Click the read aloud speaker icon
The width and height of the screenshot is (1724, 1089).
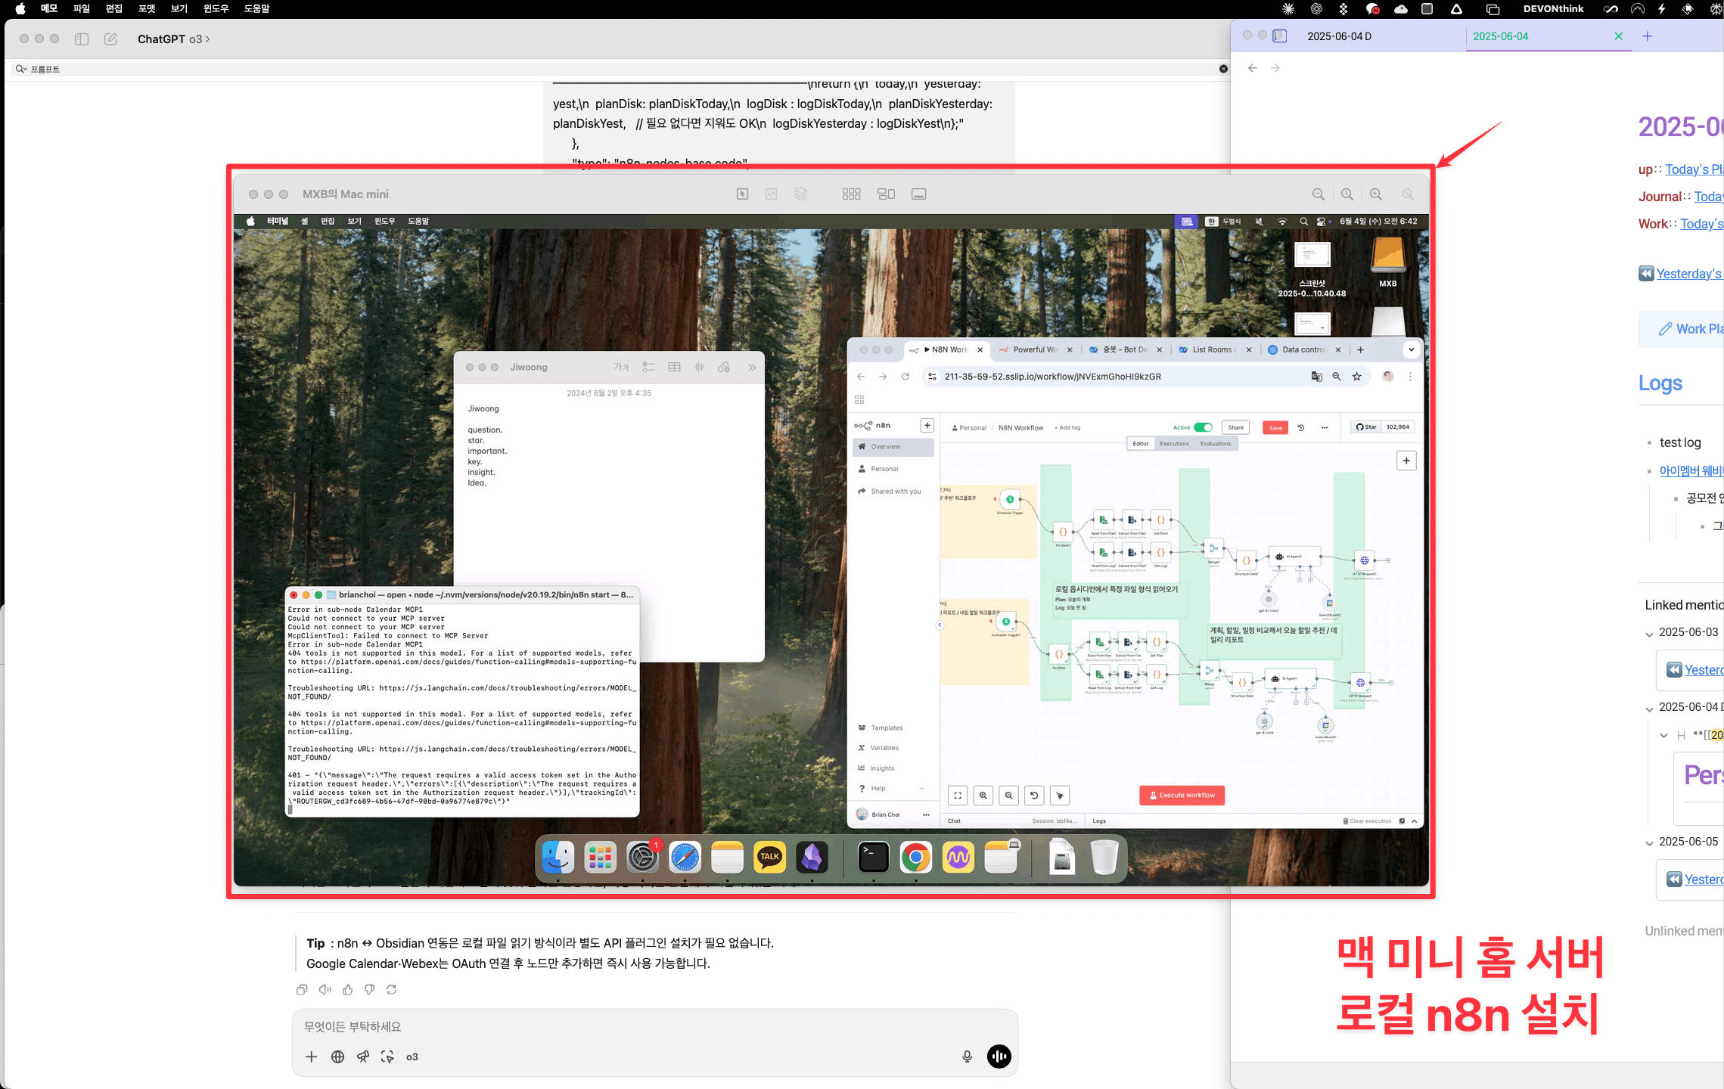pos(325,989)
